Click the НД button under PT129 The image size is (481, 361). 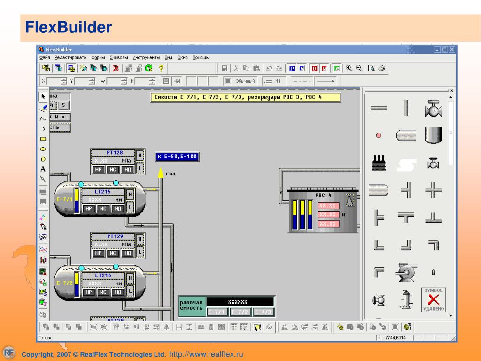[x=128, y=253]
